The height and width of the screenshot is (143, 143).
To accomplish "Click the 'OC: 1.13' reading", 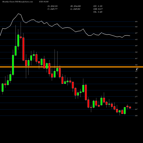I will [x=98, y=6].
